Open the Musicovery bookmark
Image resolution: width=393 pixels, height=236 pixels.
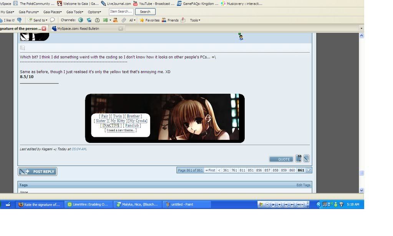click(242, 3)
